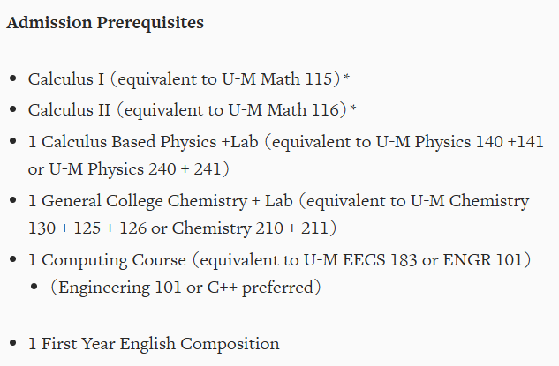The width and height of the screenshot is (559, 366).
Task: Click the First Year English Composition item
Action: tap(154, 344)
